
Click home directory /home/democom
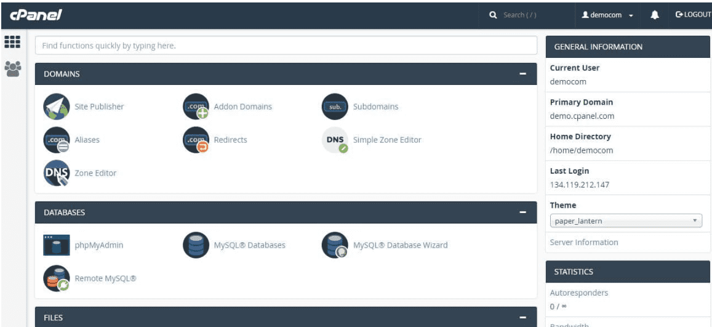point(581,150)
